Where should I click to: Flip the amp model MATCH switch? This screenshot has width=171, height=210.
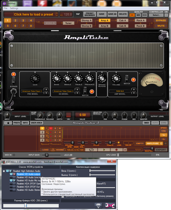coord(127,80)
